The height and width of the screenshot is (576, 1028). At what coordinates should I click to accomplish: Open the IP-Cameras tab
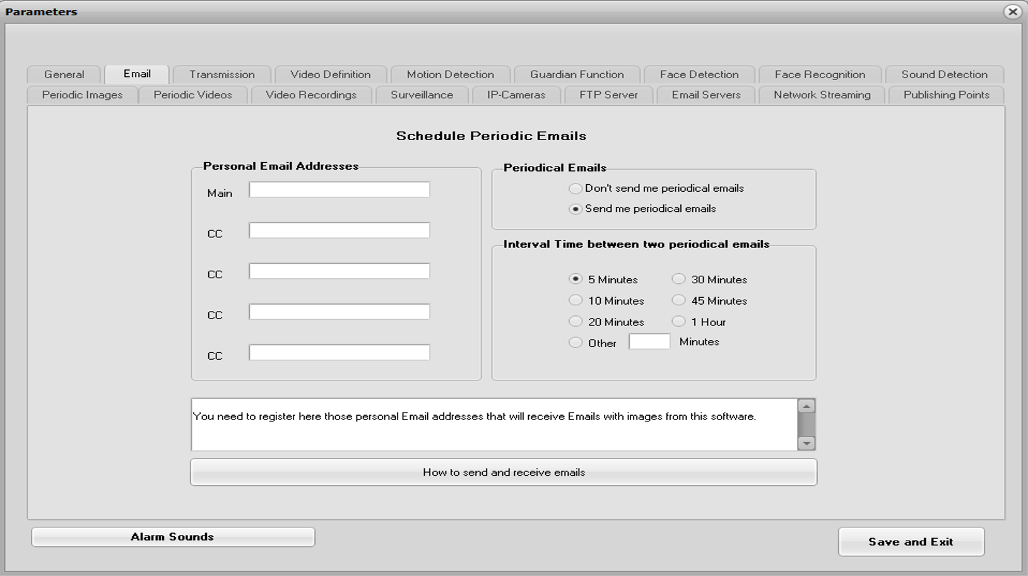pyautogui.click(x=516, y=95)
